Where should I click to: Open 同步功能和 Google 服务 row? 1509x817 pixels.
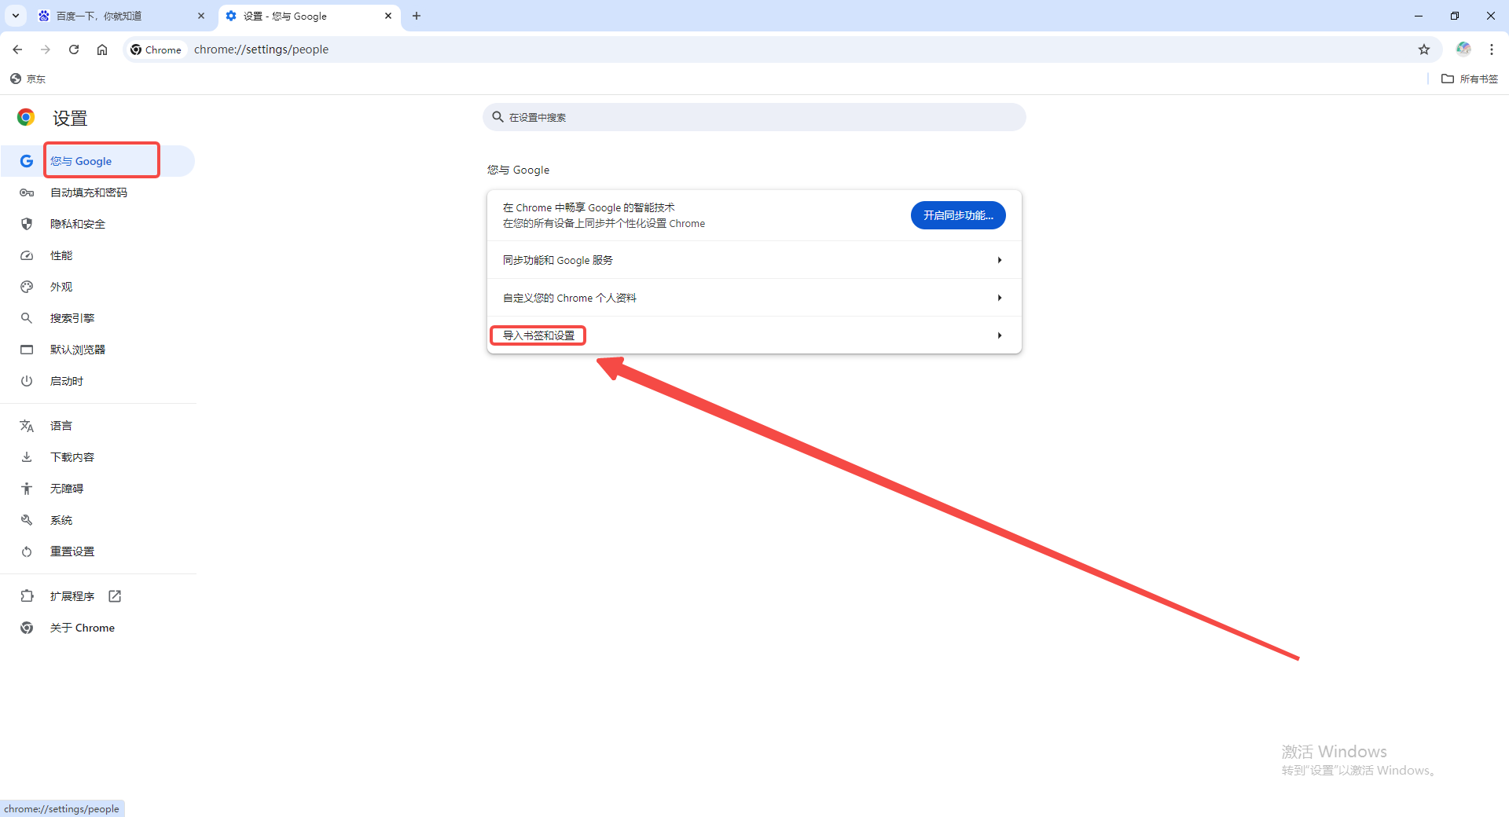[754, 260]
